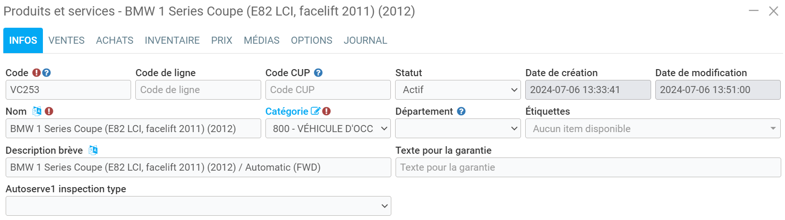Click the translate icon next to Nom

coord(37,111)
